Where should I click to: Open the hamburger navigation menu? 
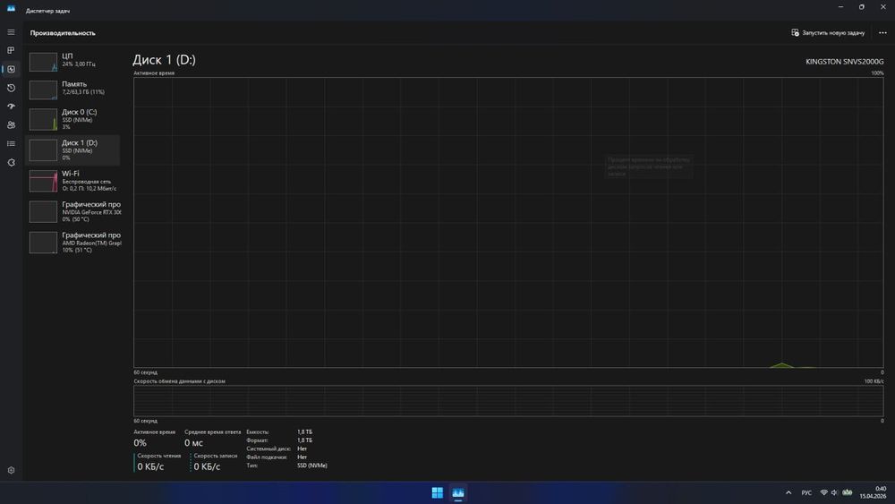11,32
